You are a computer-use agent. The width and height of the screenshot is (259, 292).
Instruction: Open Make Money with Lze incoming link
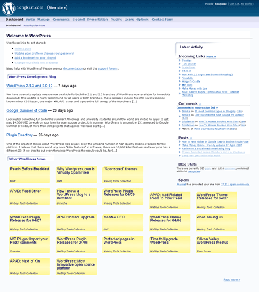coord(195,89)
